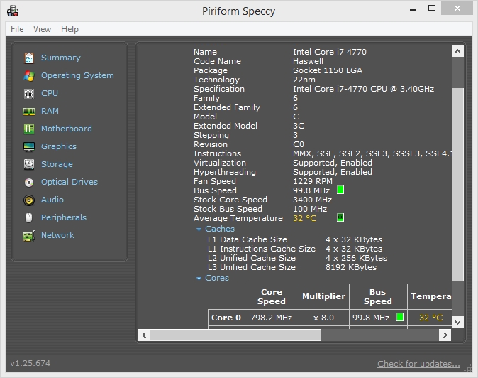Maximize the Speccy window
The image size is (478, 378).
click(x=432, y=8)
